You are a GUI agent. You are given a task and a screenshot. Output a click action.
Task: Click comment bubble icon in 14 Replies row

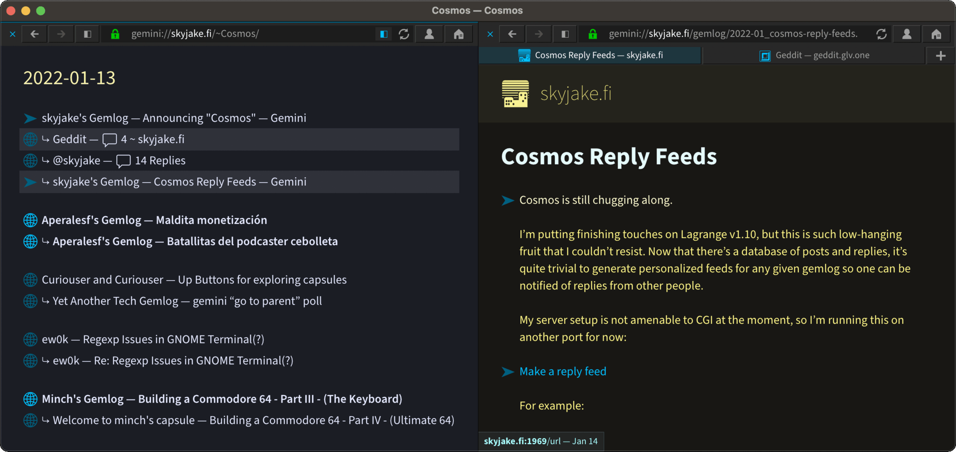click(124, 161)
